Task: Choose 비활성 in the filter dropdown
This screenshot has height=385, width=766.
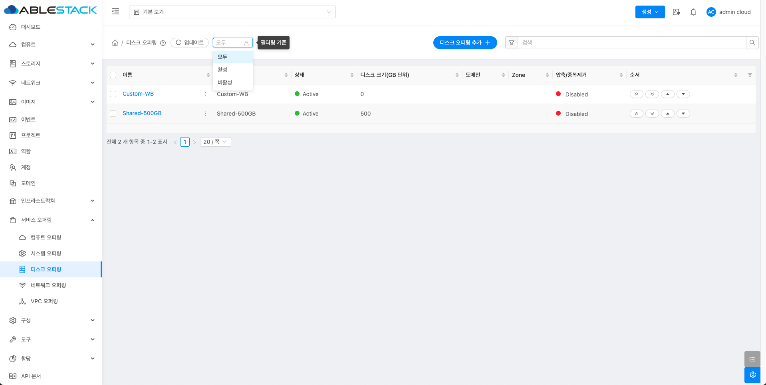Action: [x=225, y=82]
